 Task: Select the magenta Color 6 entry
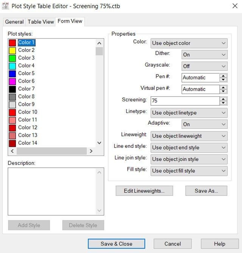click(26, 81)
